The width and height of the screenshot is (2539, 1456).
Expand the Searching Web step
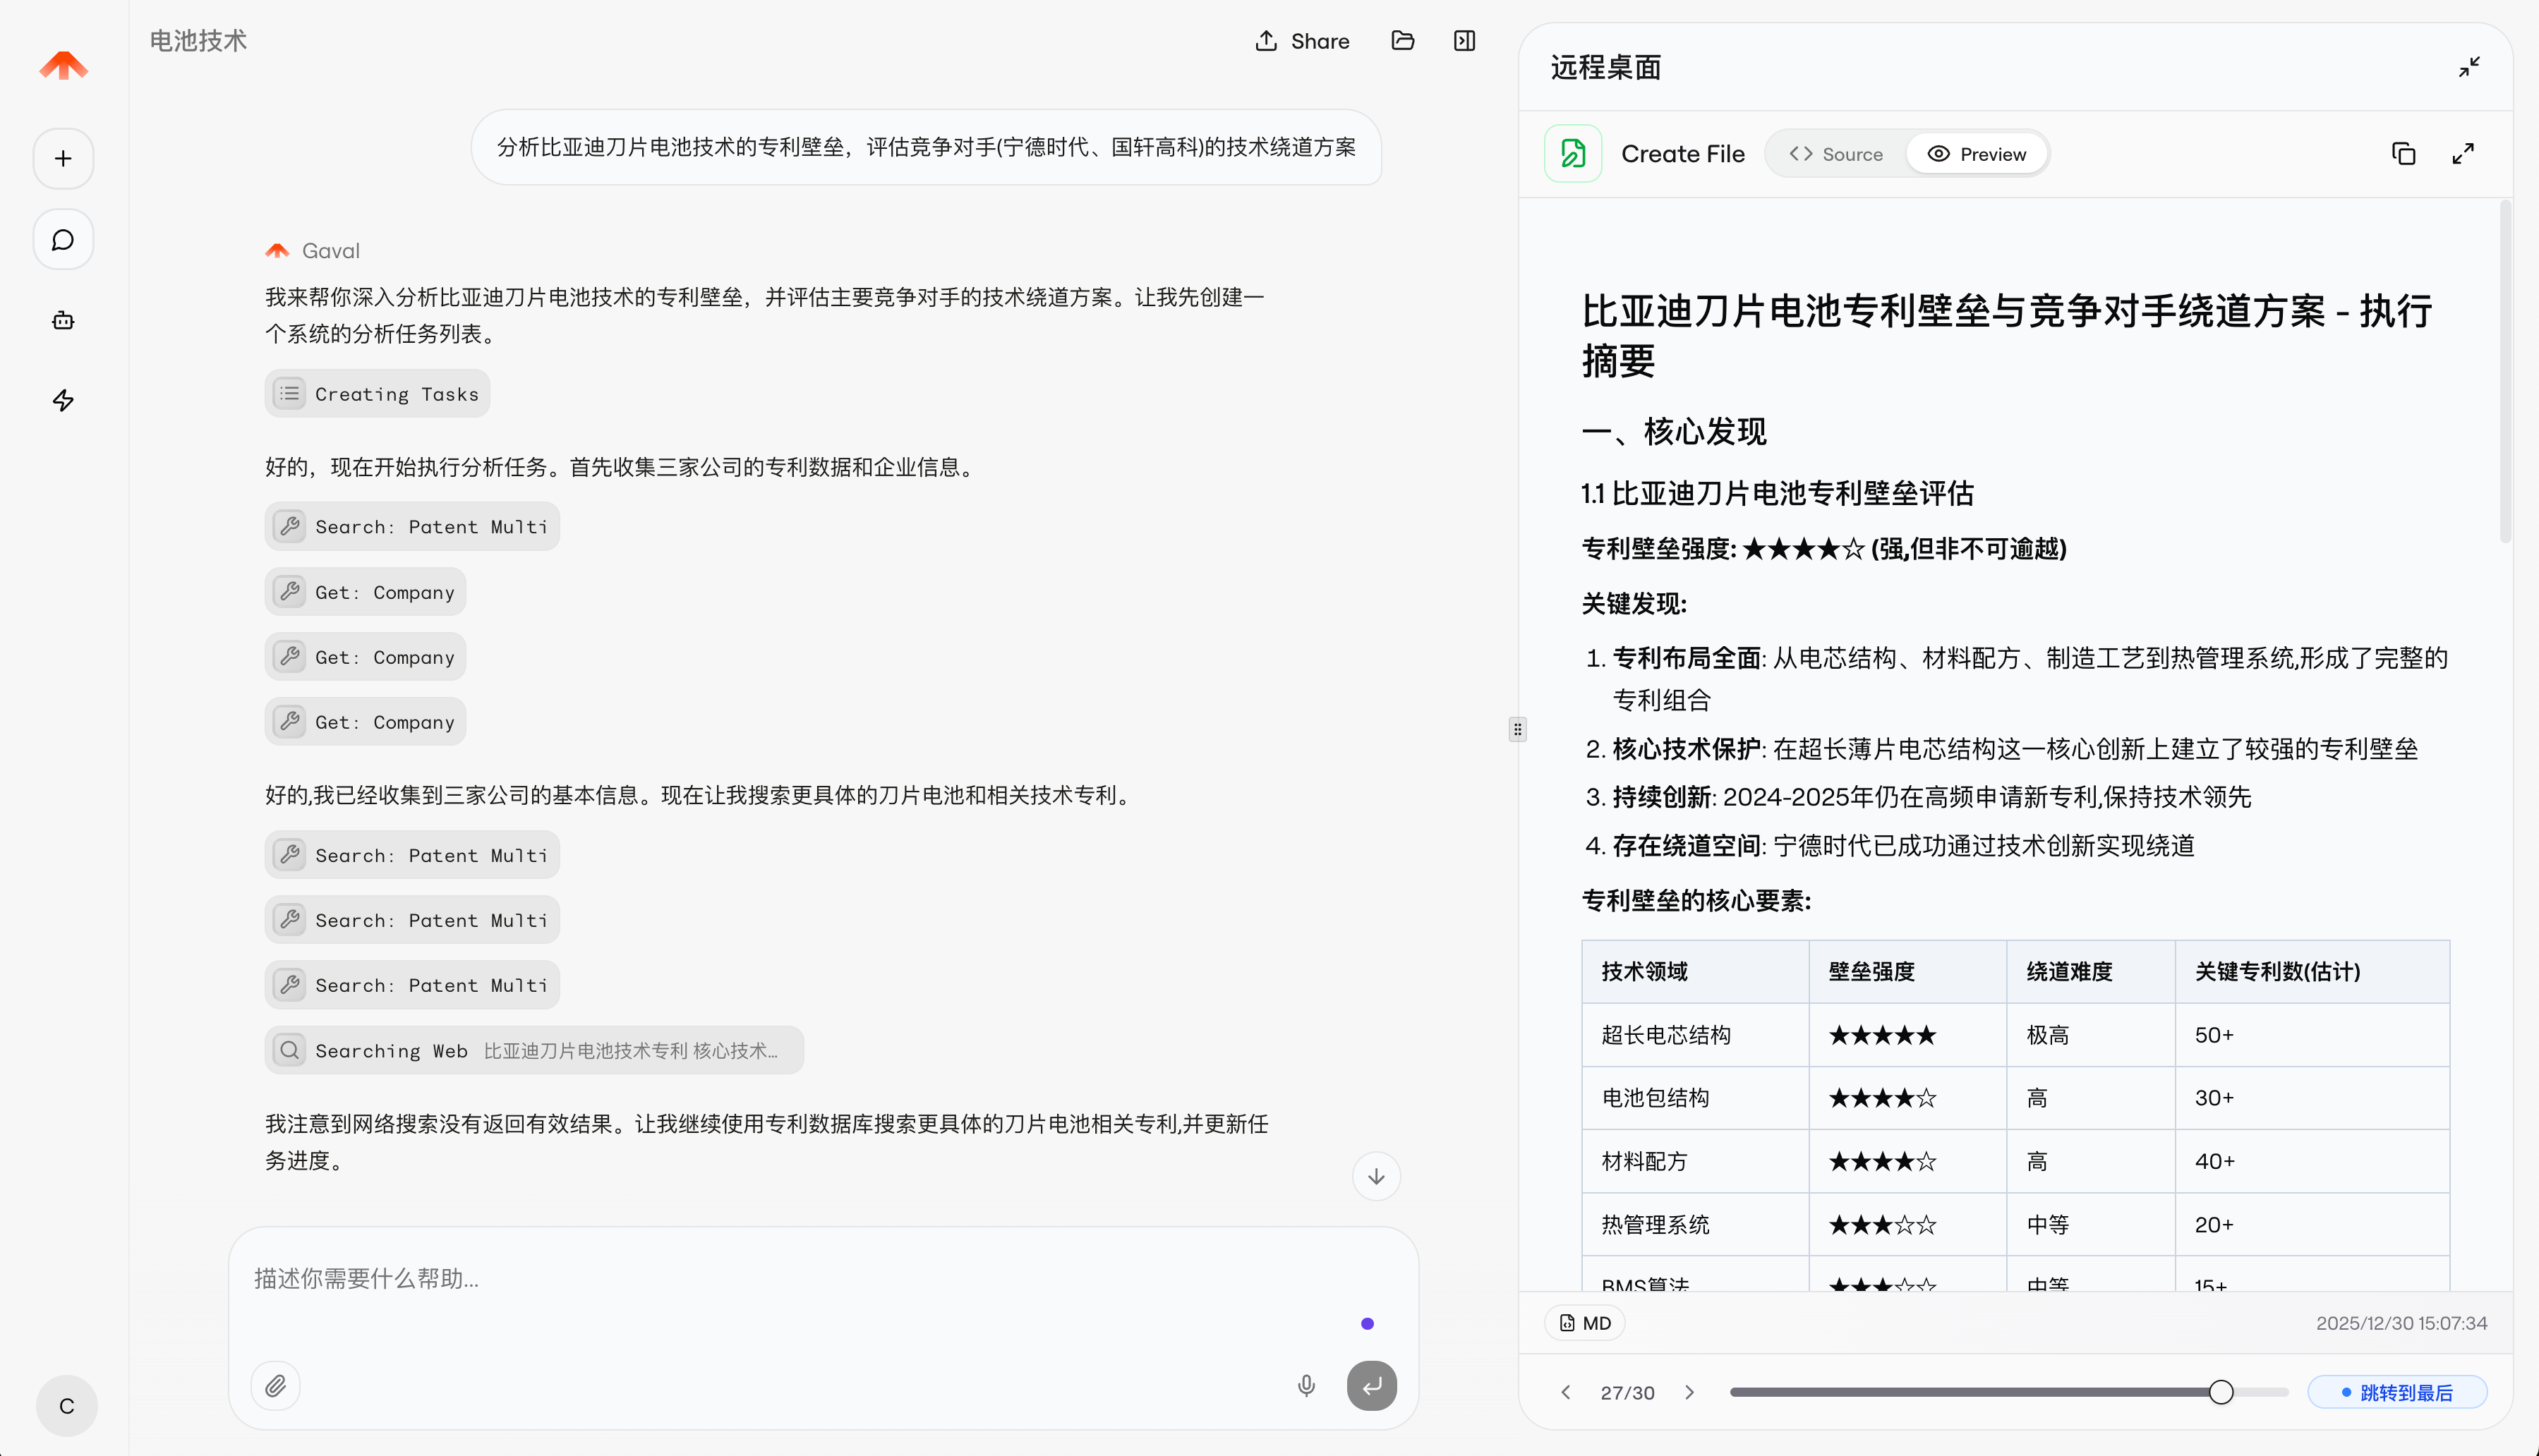pyautogui.click(x=533, y=1050)
